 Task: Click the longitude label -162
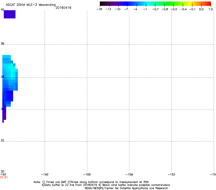[x=45, y=175]
